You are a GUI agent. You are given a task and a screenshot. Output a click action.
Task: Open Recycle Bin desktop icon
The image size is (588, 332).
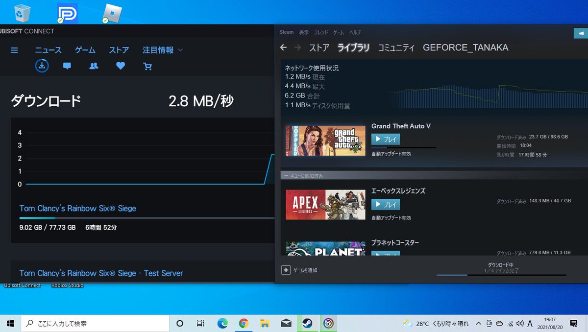(22, 13)
